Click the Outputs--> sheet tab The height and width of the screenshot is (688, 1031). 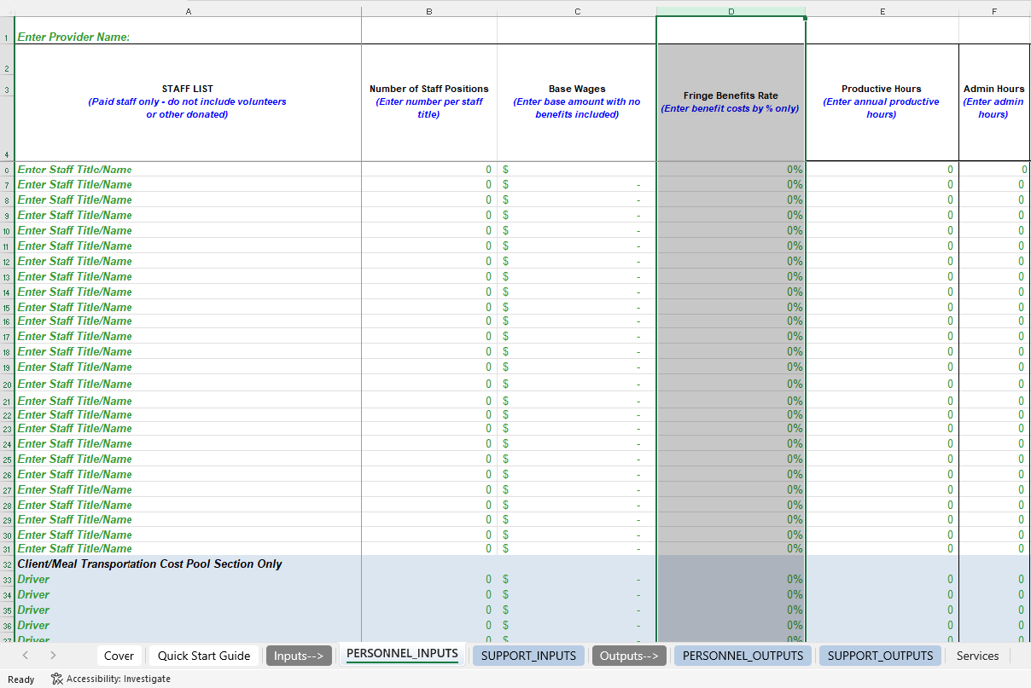click(x=629, y=656)
